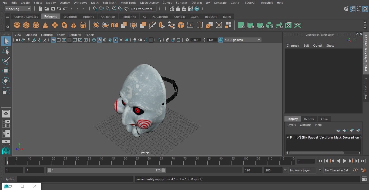Viewport: 369px width, 190px height.
Task: Click the Undo arrow icon
Action: [59, 9]
